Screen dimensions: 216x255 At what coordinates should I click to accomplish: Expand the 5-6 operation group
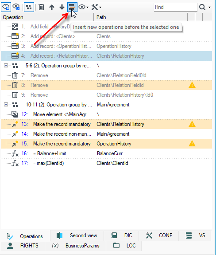tap(6, 66)
